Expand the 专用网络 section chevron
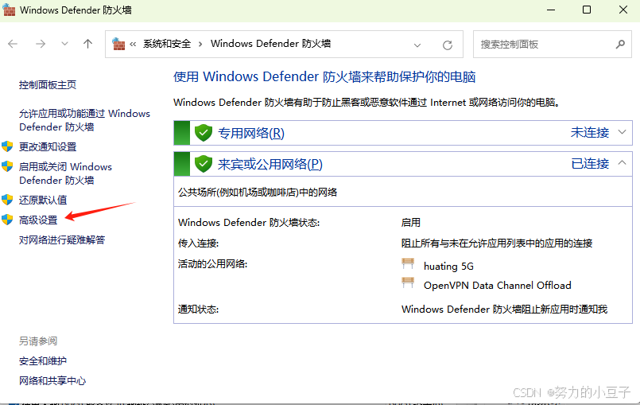This screenshot has width=640, height=405. [622, 132]
